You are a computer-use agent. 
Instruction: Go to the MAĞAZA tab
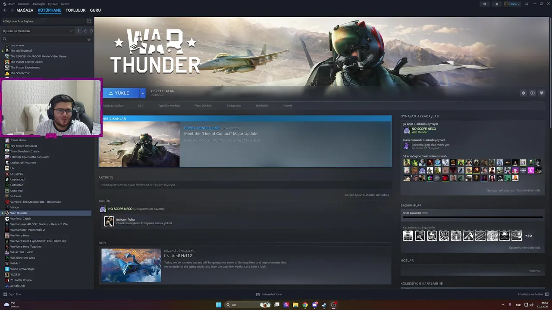tap(25, 10)
